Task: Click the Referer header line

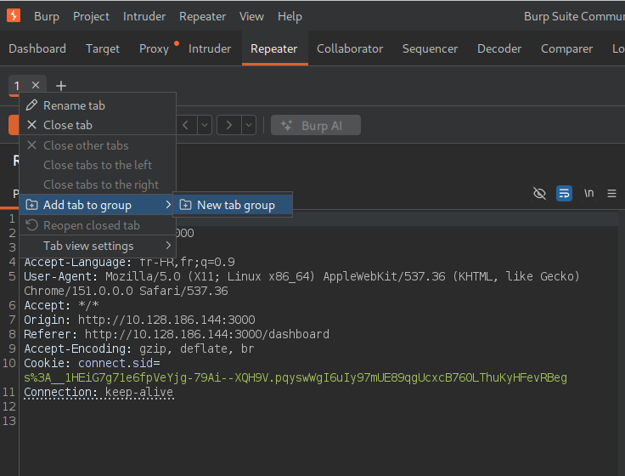Action: point(177,334)
